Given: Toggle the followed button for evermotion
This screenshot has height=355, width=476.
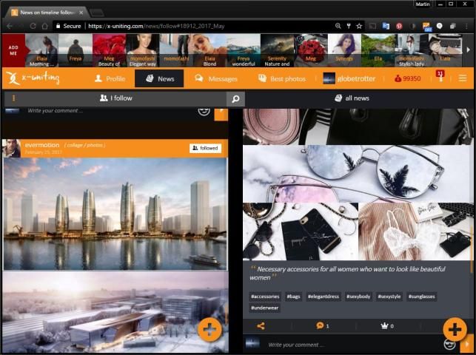Looking at the screenshot, I should point(205,148).
